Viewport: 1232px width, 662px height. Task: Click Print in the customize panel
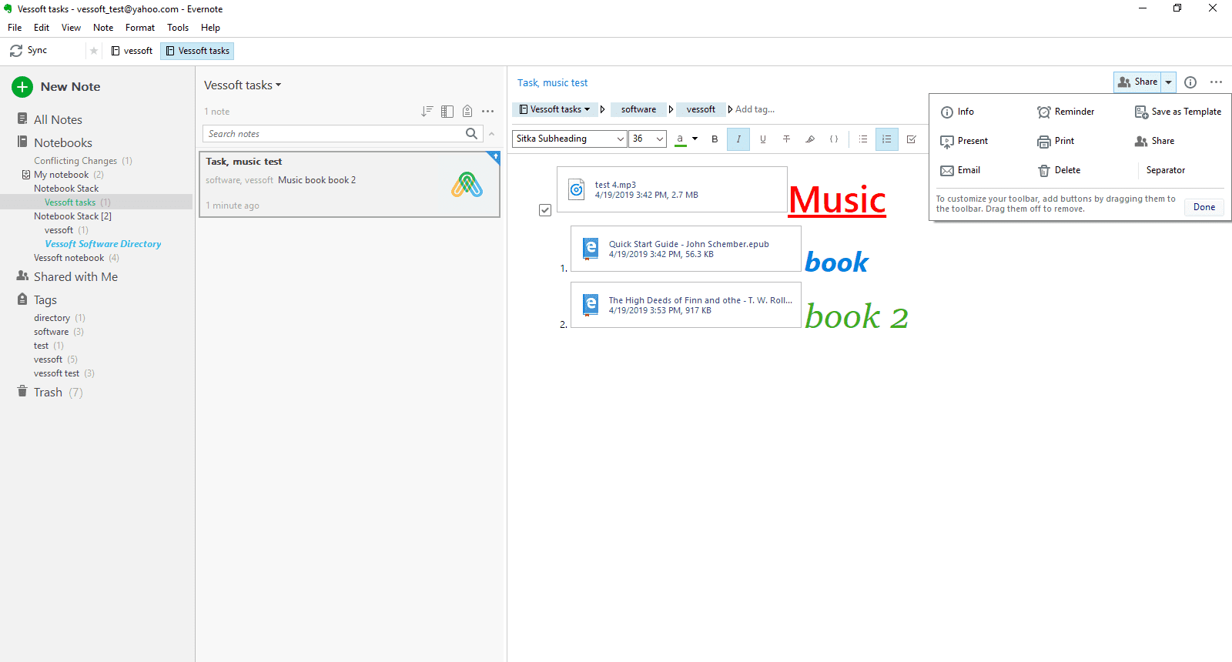tap(1056, 141)
